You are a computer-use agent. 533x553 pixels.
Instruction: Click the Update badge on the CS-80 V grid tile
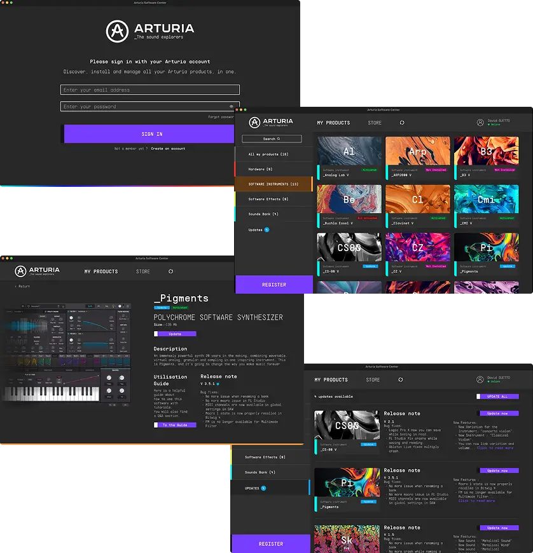(x=370, y=266)
